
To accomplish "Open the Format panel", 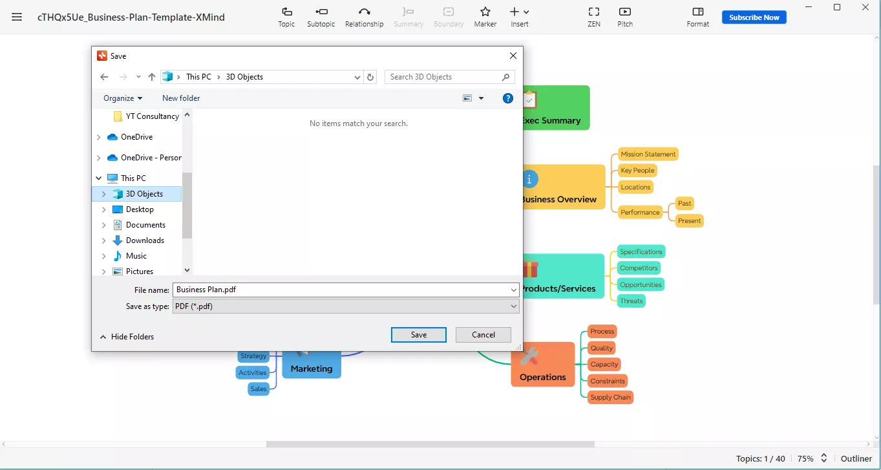I will (x=698, y=17).
